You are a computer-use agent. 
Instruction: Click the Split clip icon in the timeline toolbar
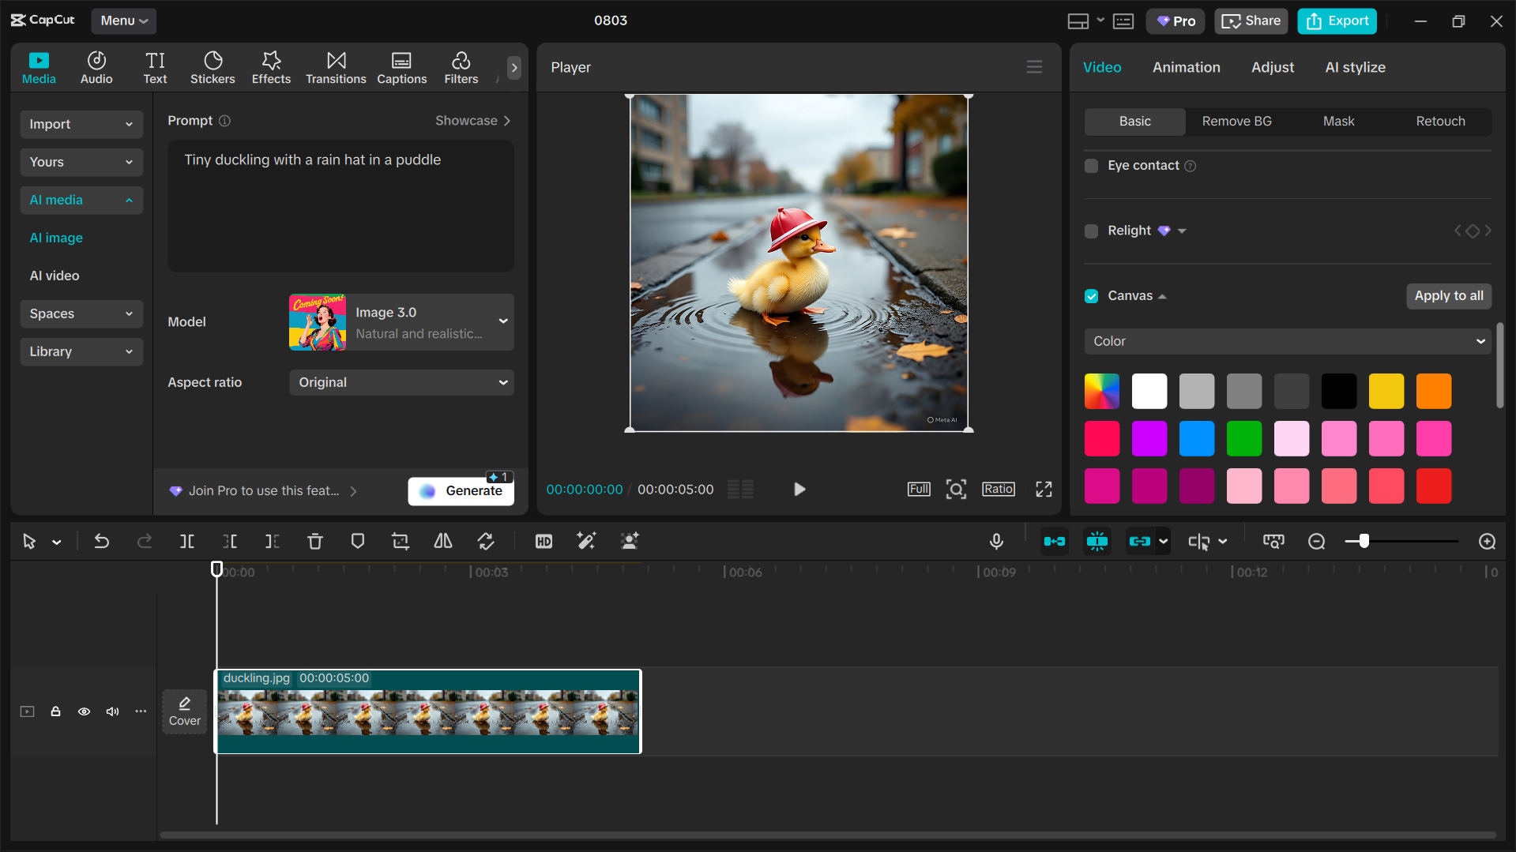[x=187, y=542]
